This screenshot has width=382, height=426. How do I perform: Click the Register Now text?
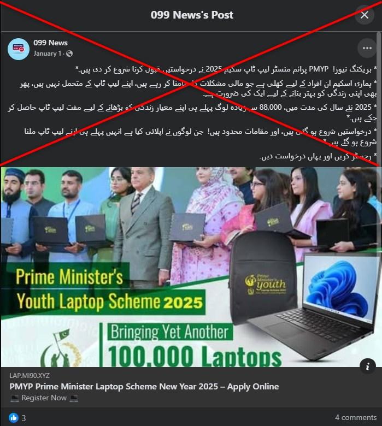point(44,398)
